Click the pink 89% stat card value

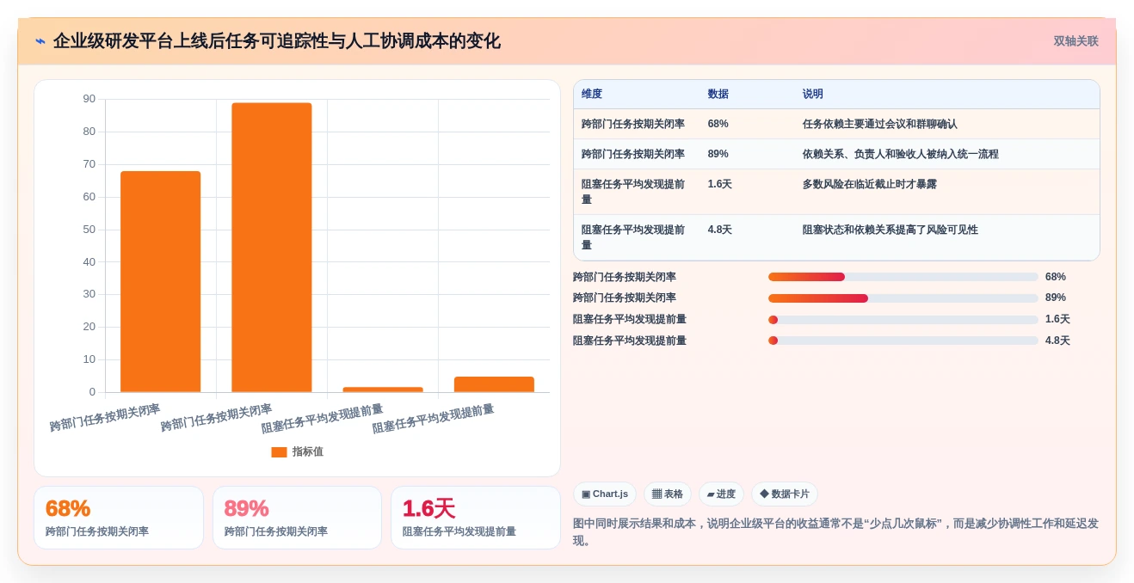[x=247, y=508]
